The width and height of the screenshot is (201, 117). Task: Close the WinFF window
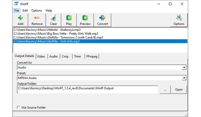click(x=182, y=4)
